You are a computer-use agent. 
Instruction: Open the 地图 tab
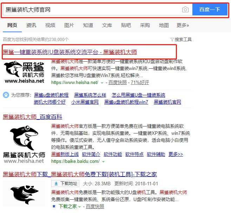point(164,25)
